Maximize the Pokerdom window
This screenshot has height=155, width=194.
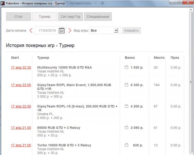(x=179, y=2)
